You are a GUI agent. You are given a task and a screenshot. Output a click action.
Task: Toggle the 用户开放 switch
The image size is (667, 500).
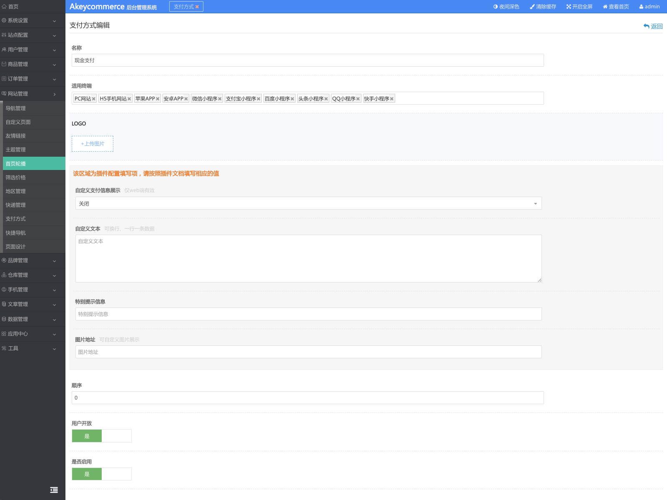click(x=102, y=436)
